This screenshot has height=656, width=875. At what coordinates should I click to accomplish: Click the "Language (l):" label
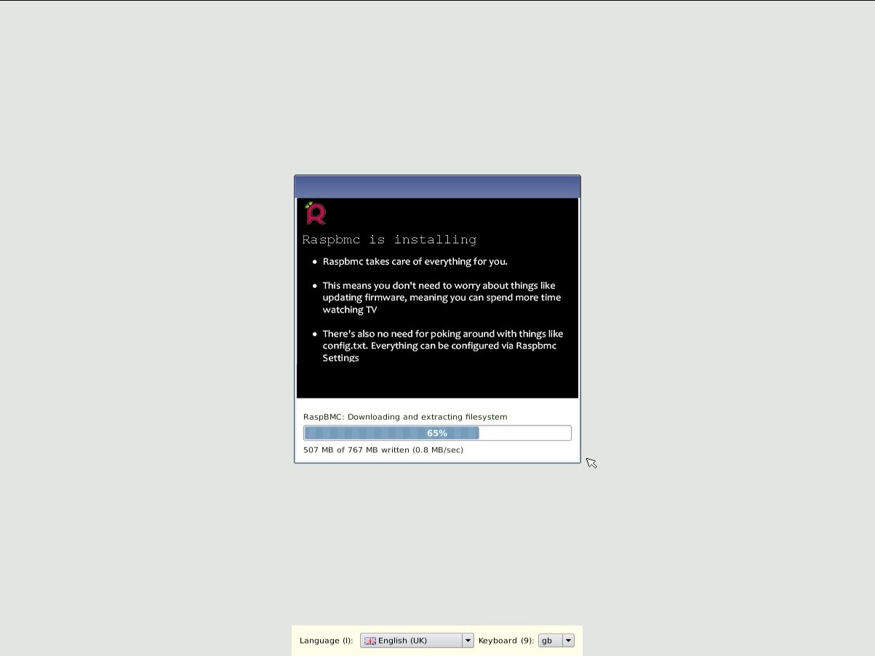point(327,641)
